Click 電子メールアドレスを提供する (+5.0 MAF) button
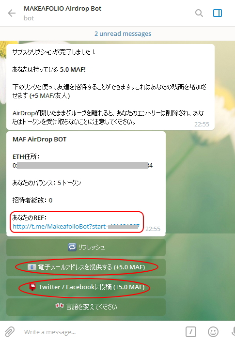This screenshot has width=235, height=341. 86,267
